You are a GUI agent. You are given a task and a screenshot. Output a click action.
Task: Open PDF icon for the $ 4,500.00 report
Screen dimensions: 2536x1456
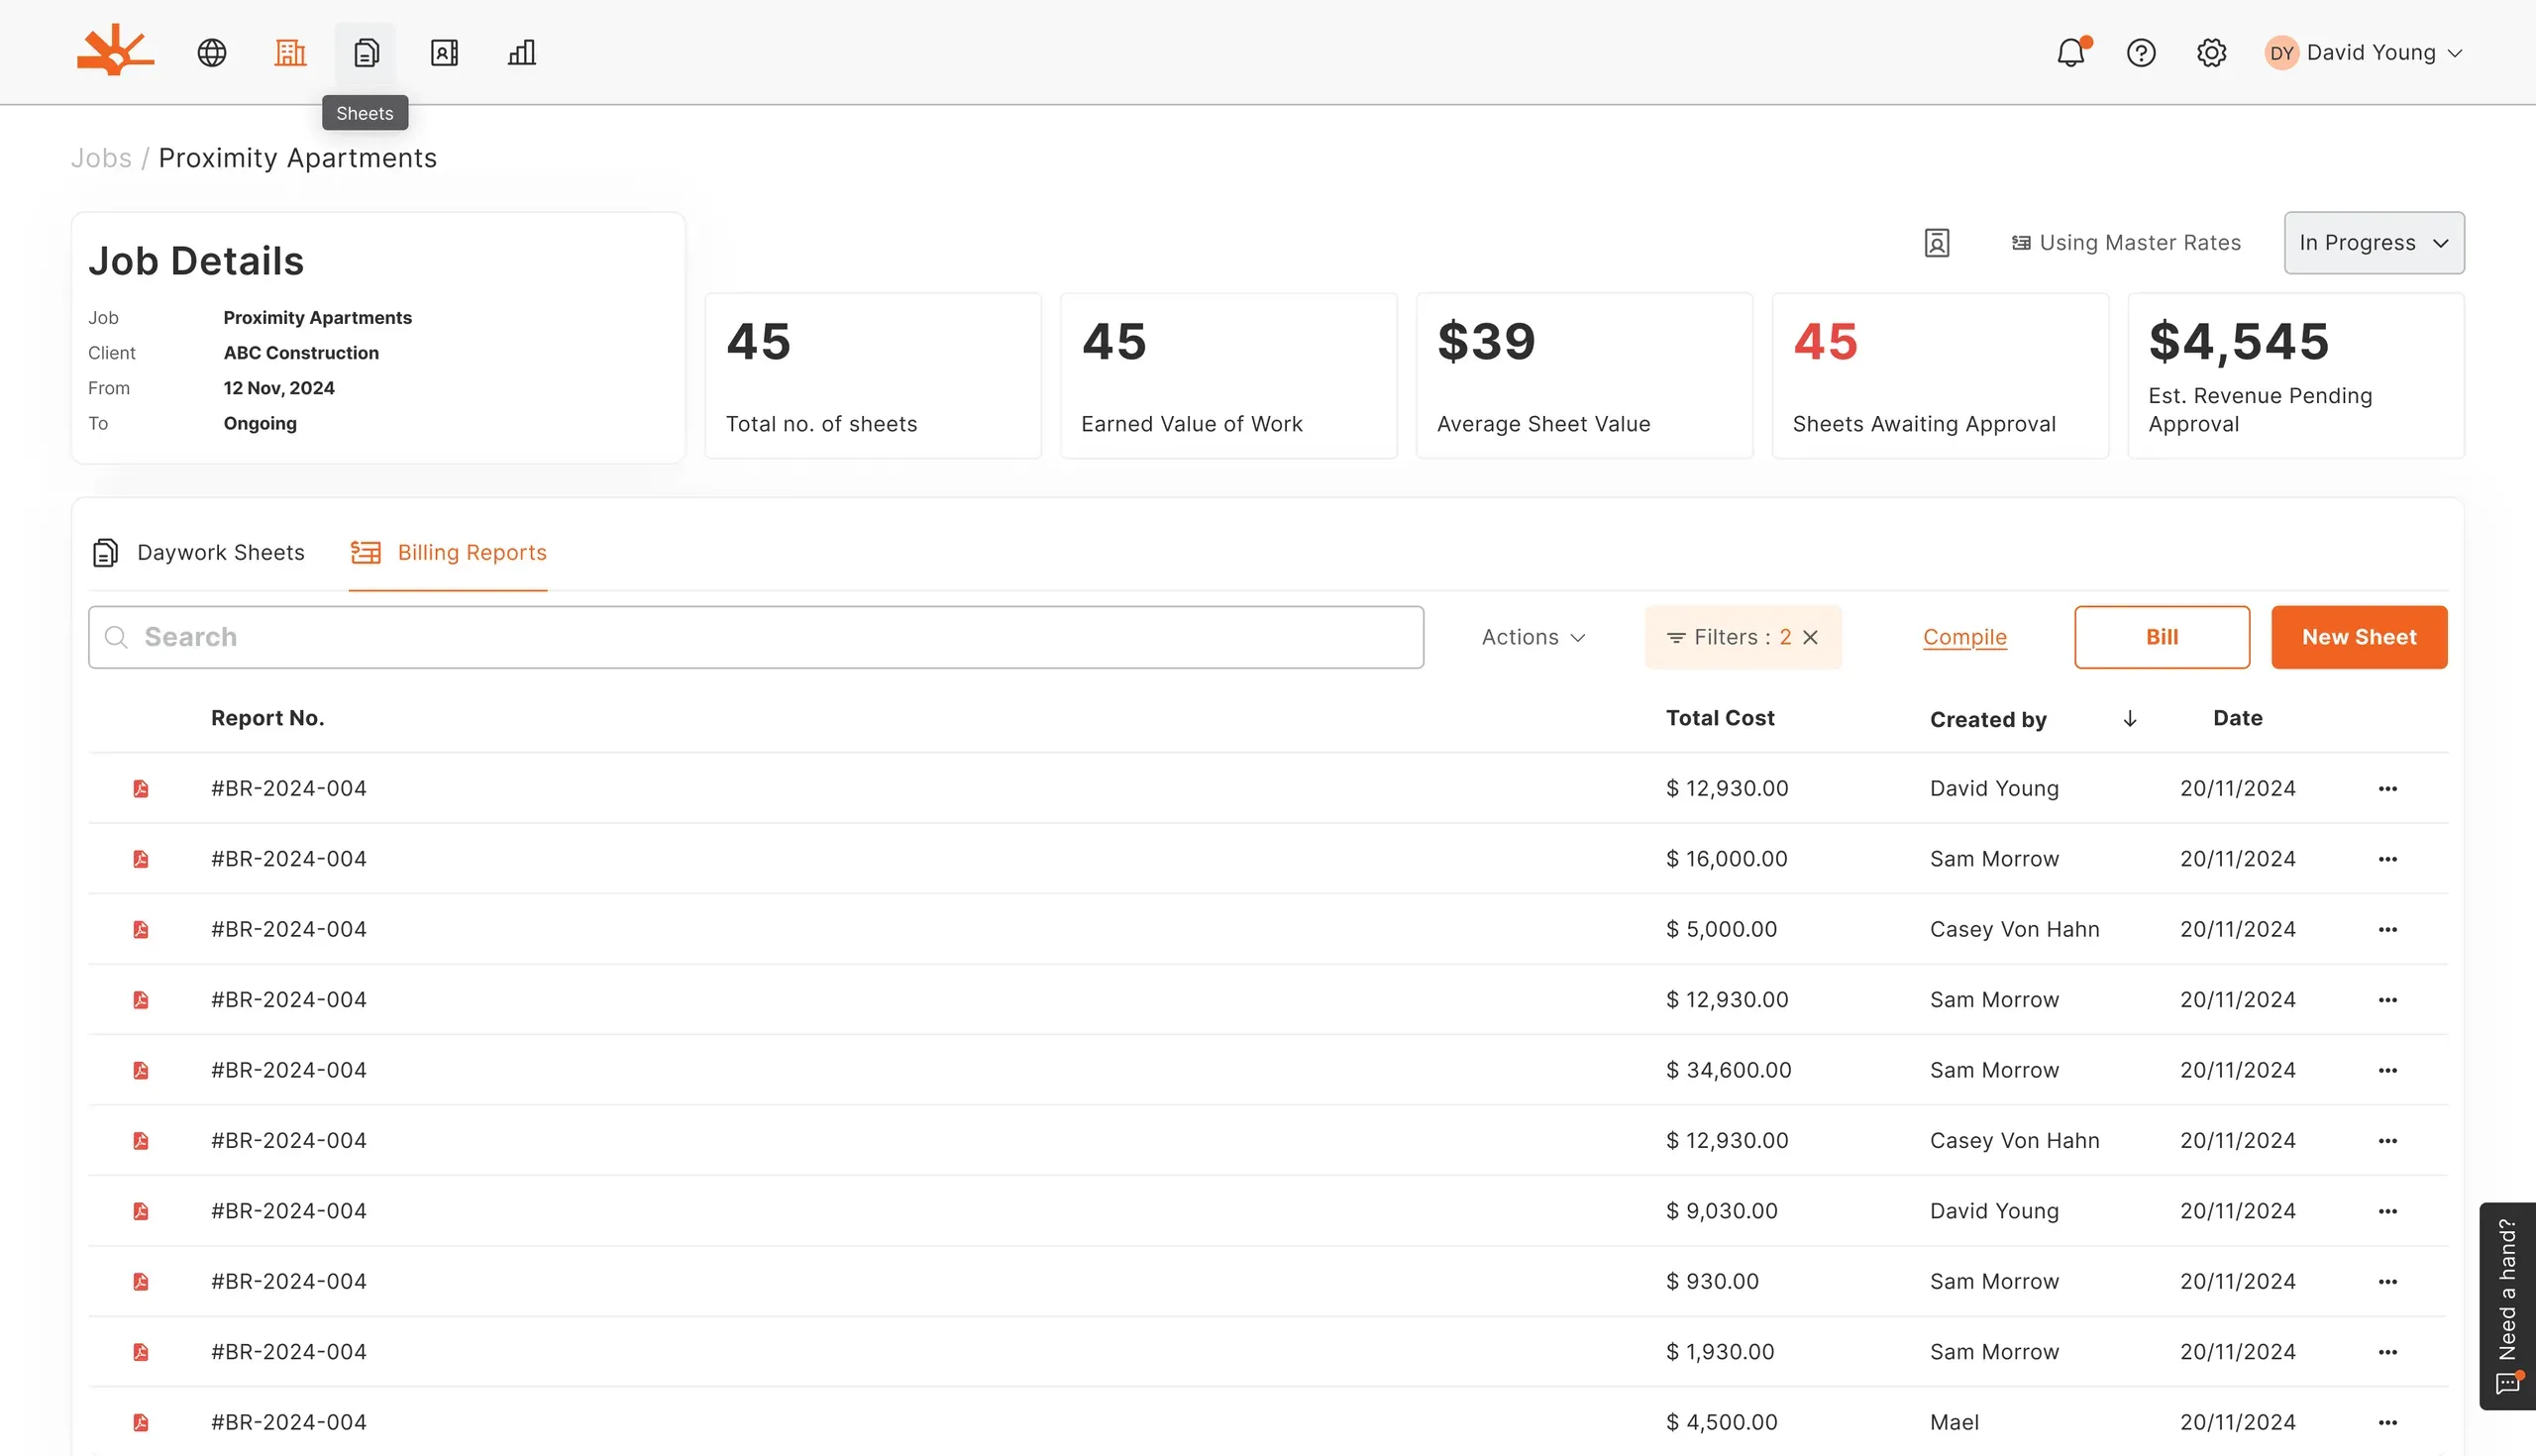(141, 1423)
